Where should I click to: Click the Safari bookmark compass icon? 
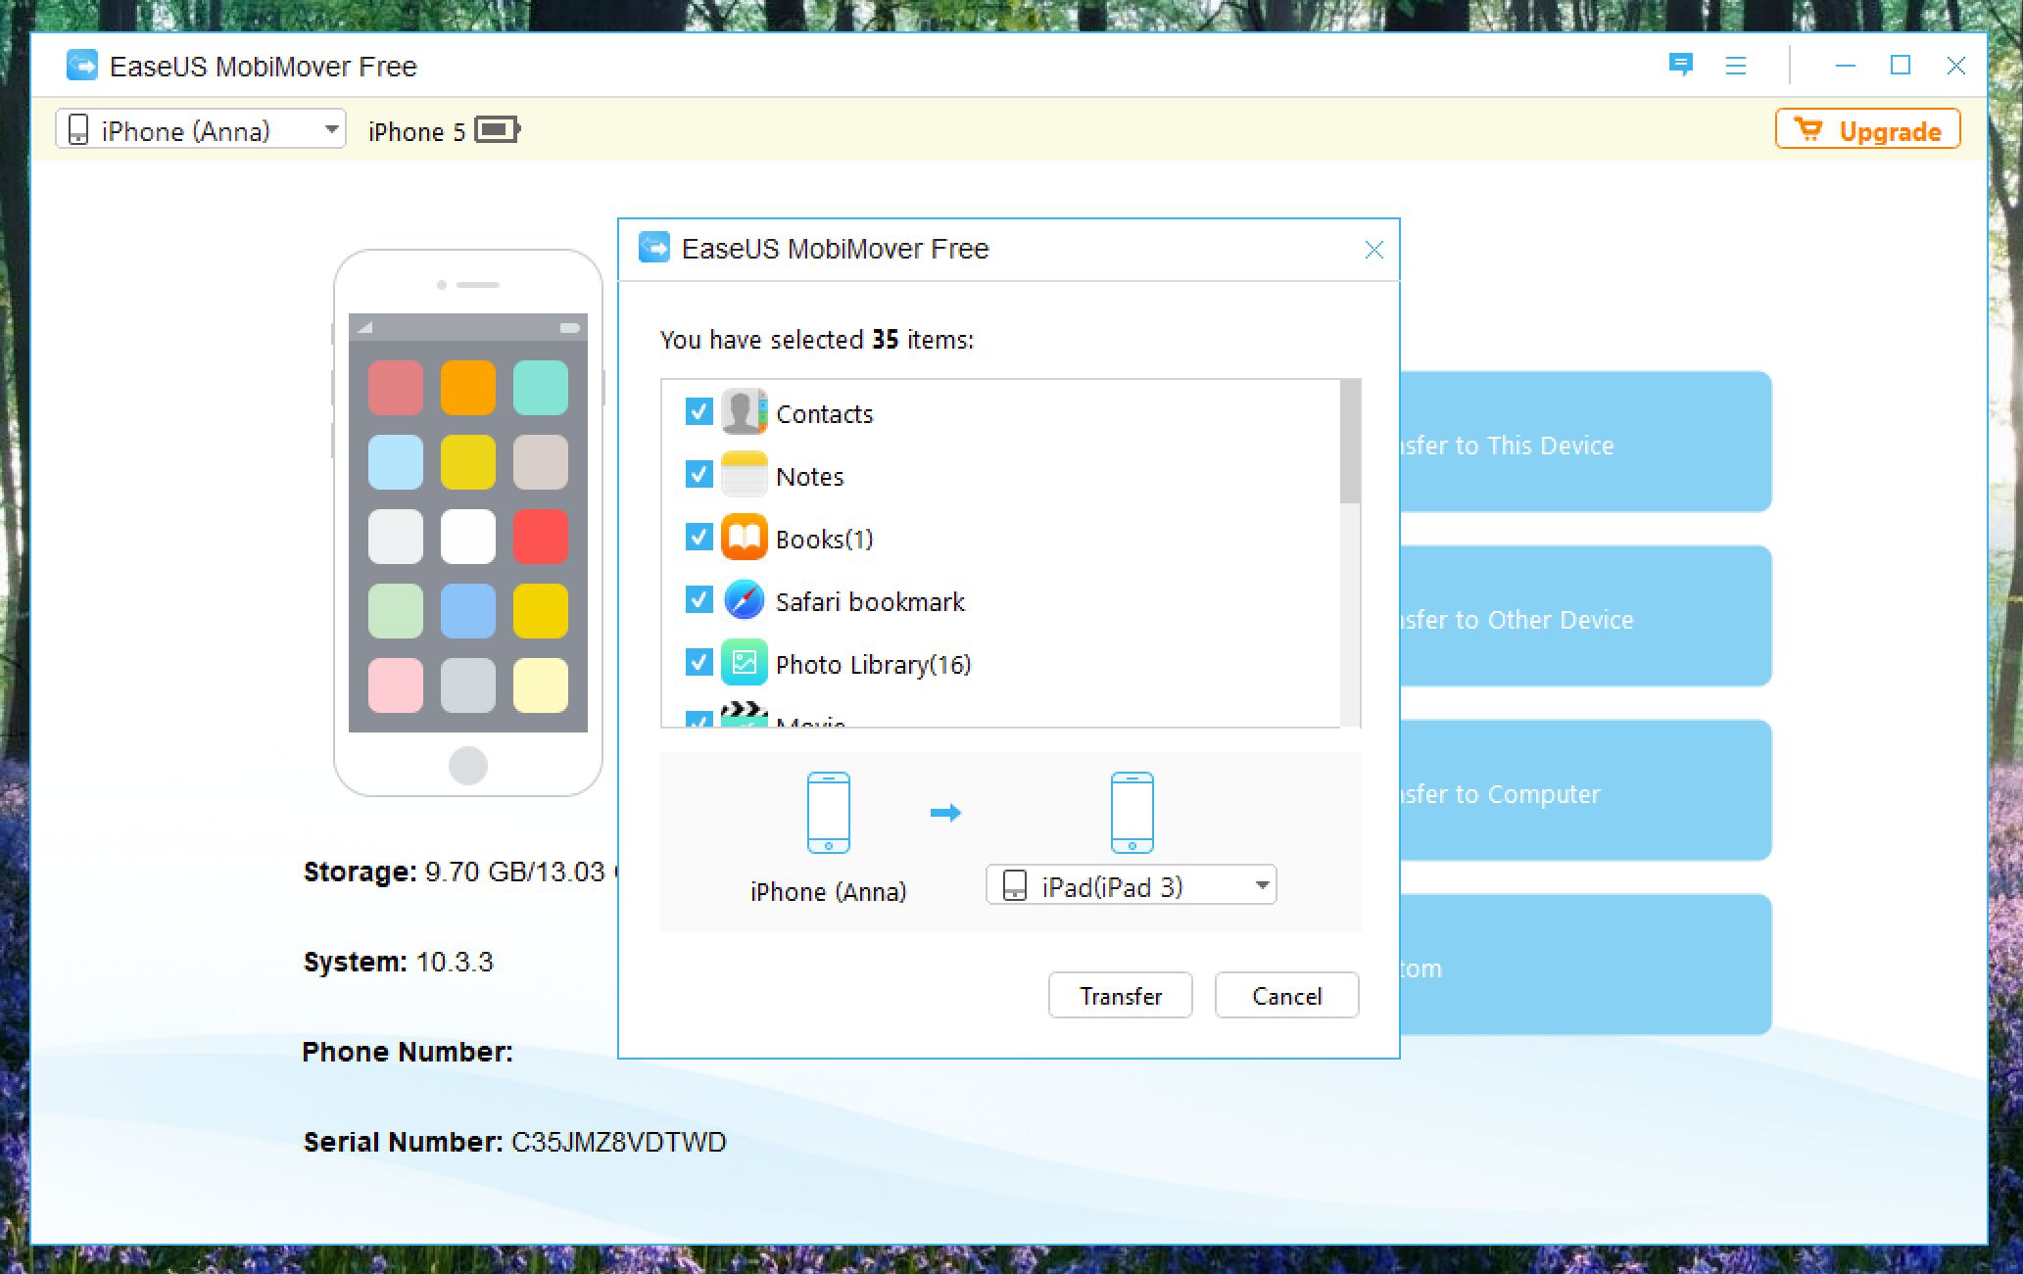(x=744, y=600)
